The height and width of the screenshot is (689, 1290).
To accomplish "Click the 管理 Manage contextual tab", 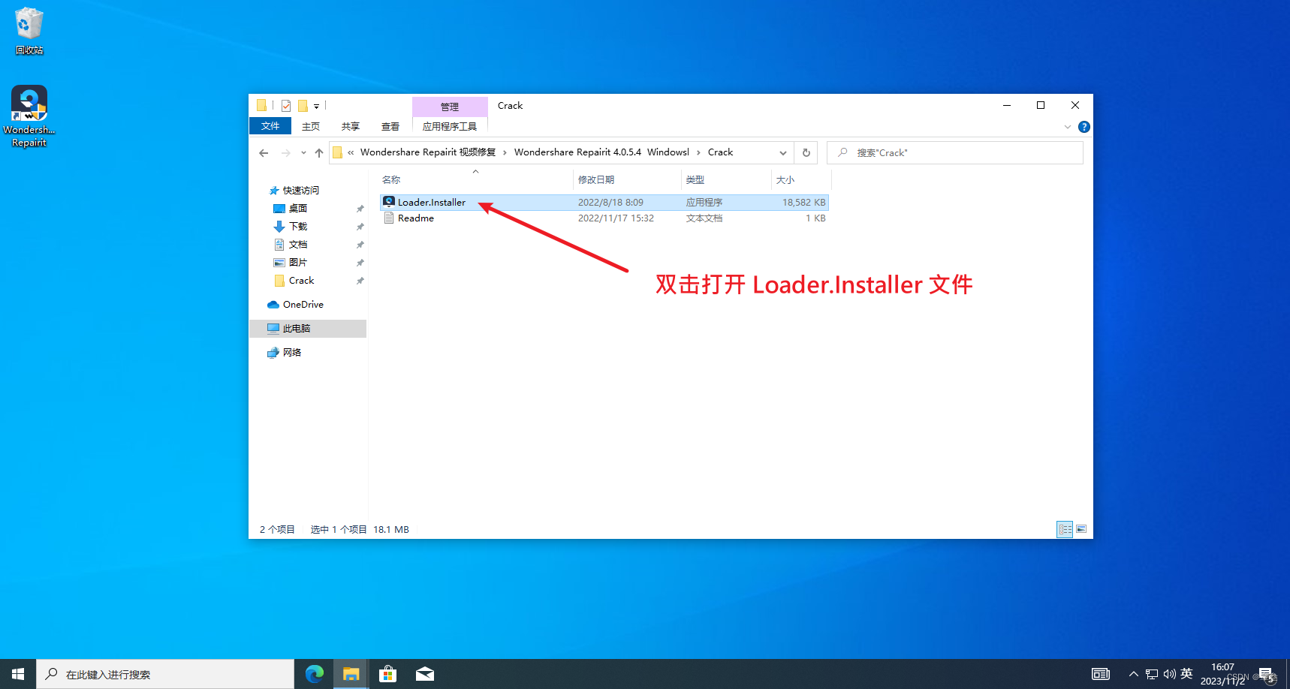I will [450, 107].
